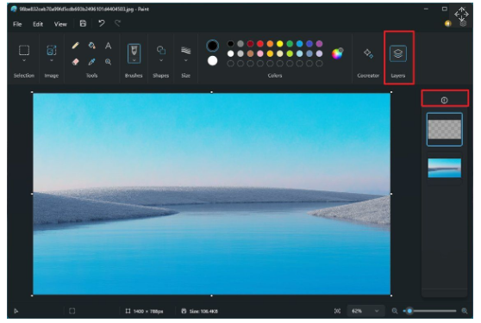The width and height of the screenshot is (481, 323).
Task: Select the rectangular Selection tool
Action: point(24,50)
